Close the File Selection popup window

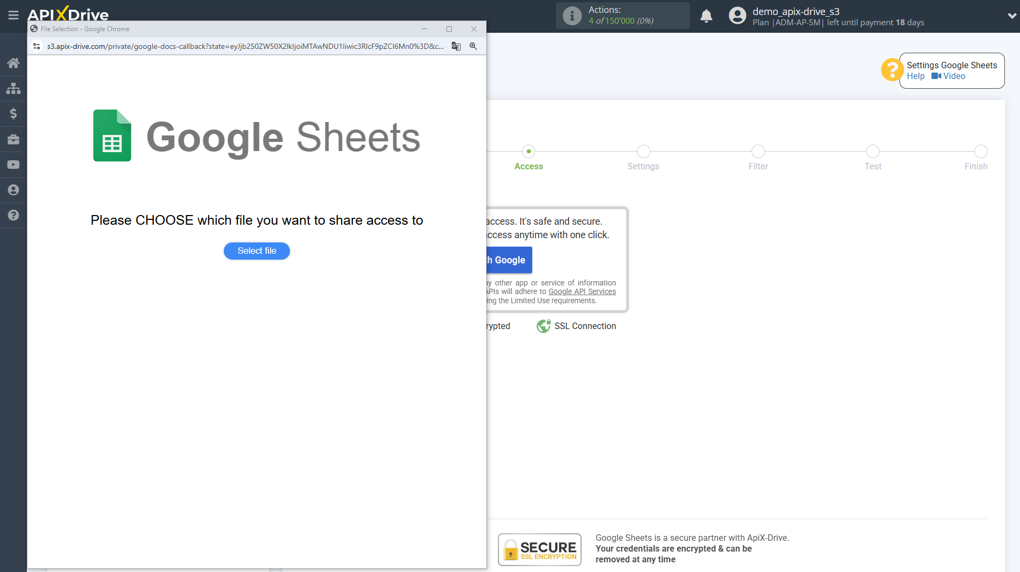tap(474, 29)
